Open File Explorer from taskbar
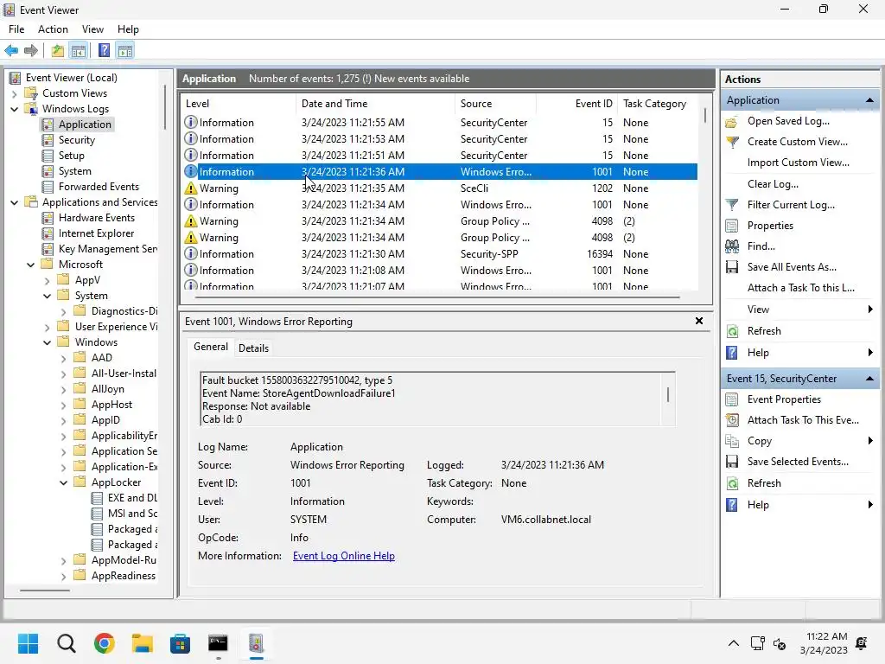The height and width of the screenshot is (664, 885). point(143,643)
